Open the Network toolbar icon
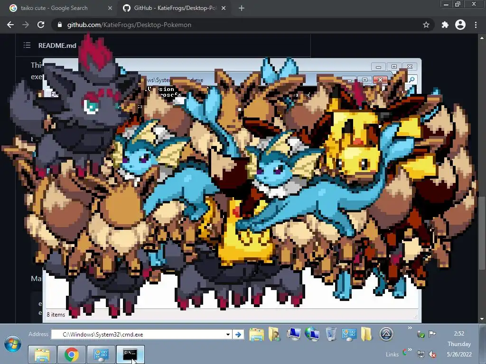The height and width of the screenshot is (364, 486). coord(312,334)
